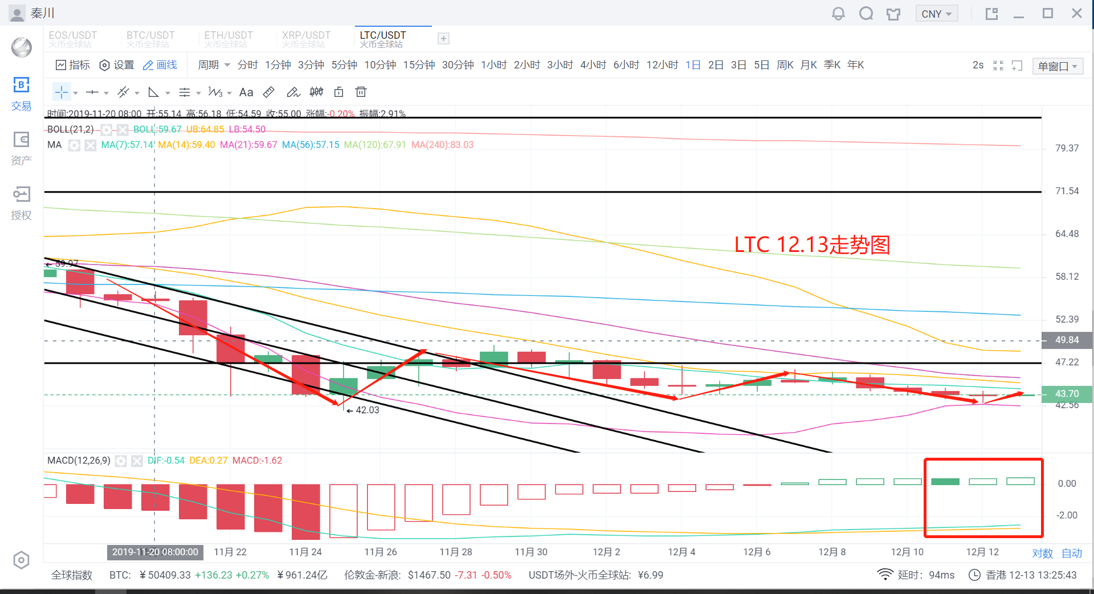Screen dimensions: 1094x594
Task: Remove the MA indicator with its X
Action: point(90,145)
